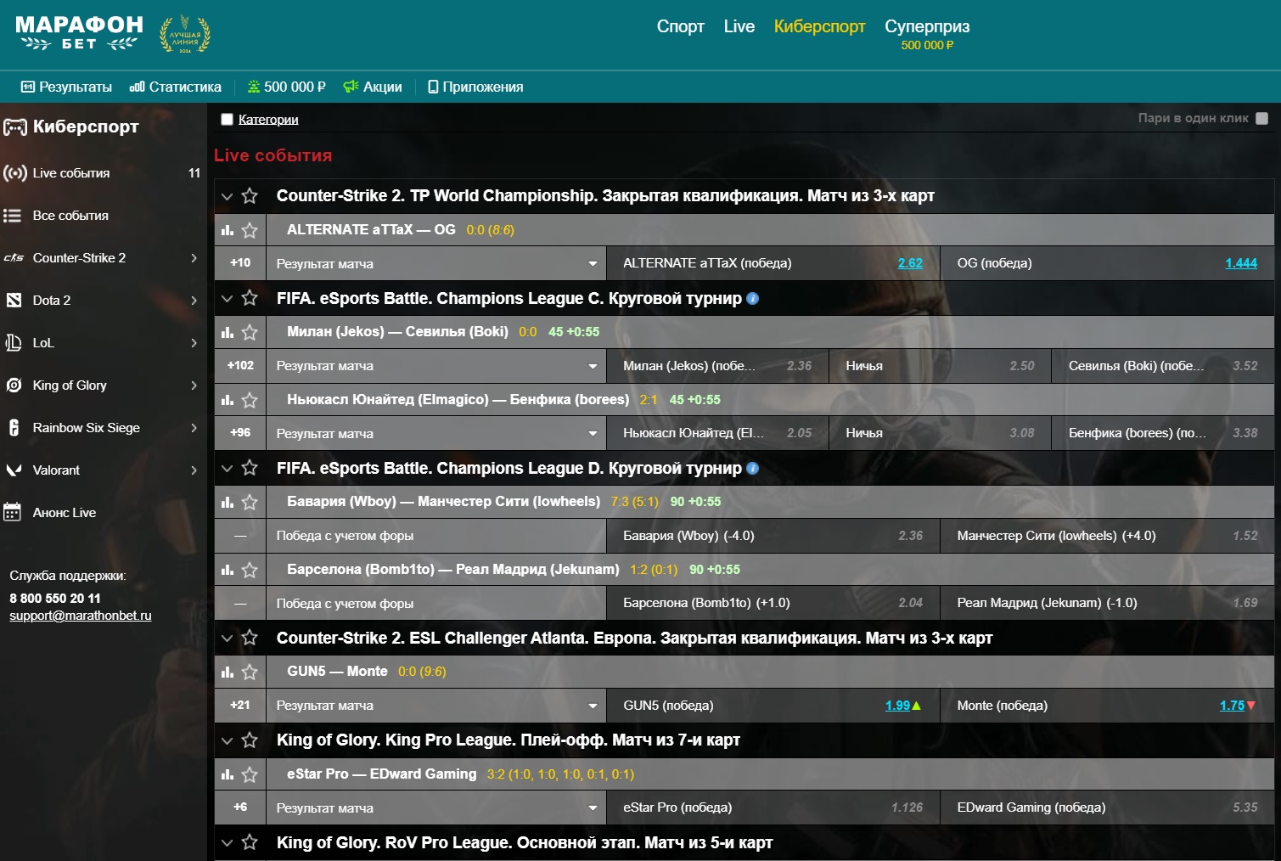Collapse Champions League C section
This screenshot has height=861, width=1281.
click(x=227, y=298)
